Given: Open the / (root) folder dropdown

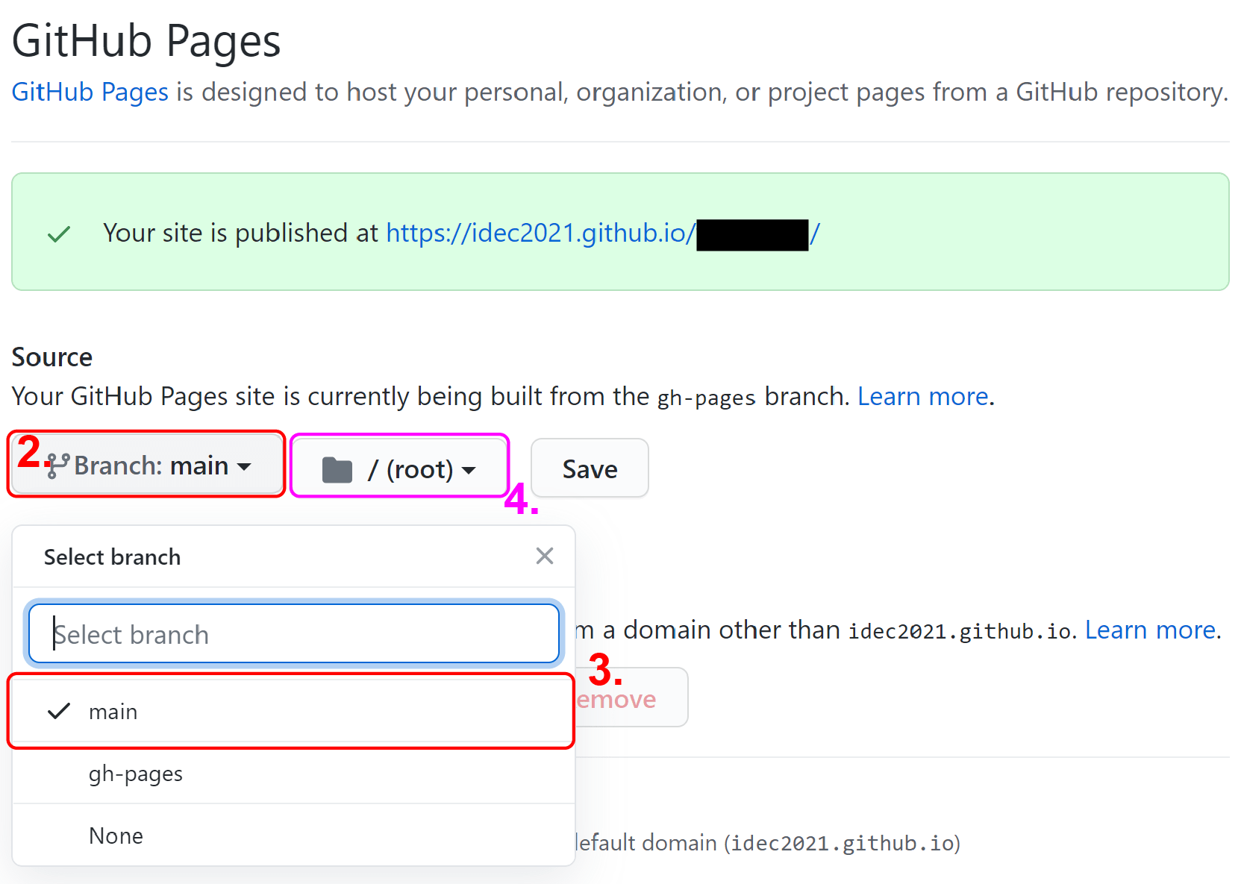Looking at the screenshot, I should tap(399, 469).
